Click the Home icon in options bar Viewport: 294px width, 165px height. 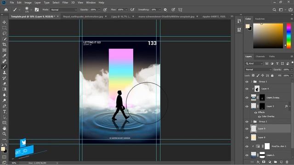point(6,10)
